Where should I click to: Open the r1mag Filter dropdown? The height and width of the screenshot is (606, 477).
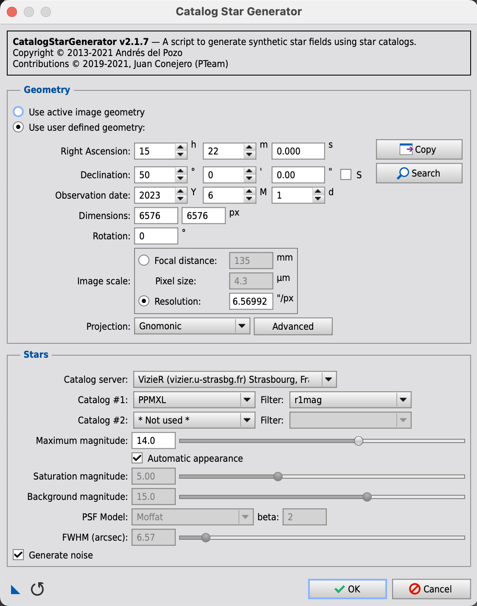[351, 400]
